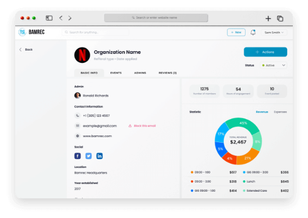Image resolution: width=308 pixels, height=218 pixels.
Task: Switch to the Admins tab
Action: (140, 73)
